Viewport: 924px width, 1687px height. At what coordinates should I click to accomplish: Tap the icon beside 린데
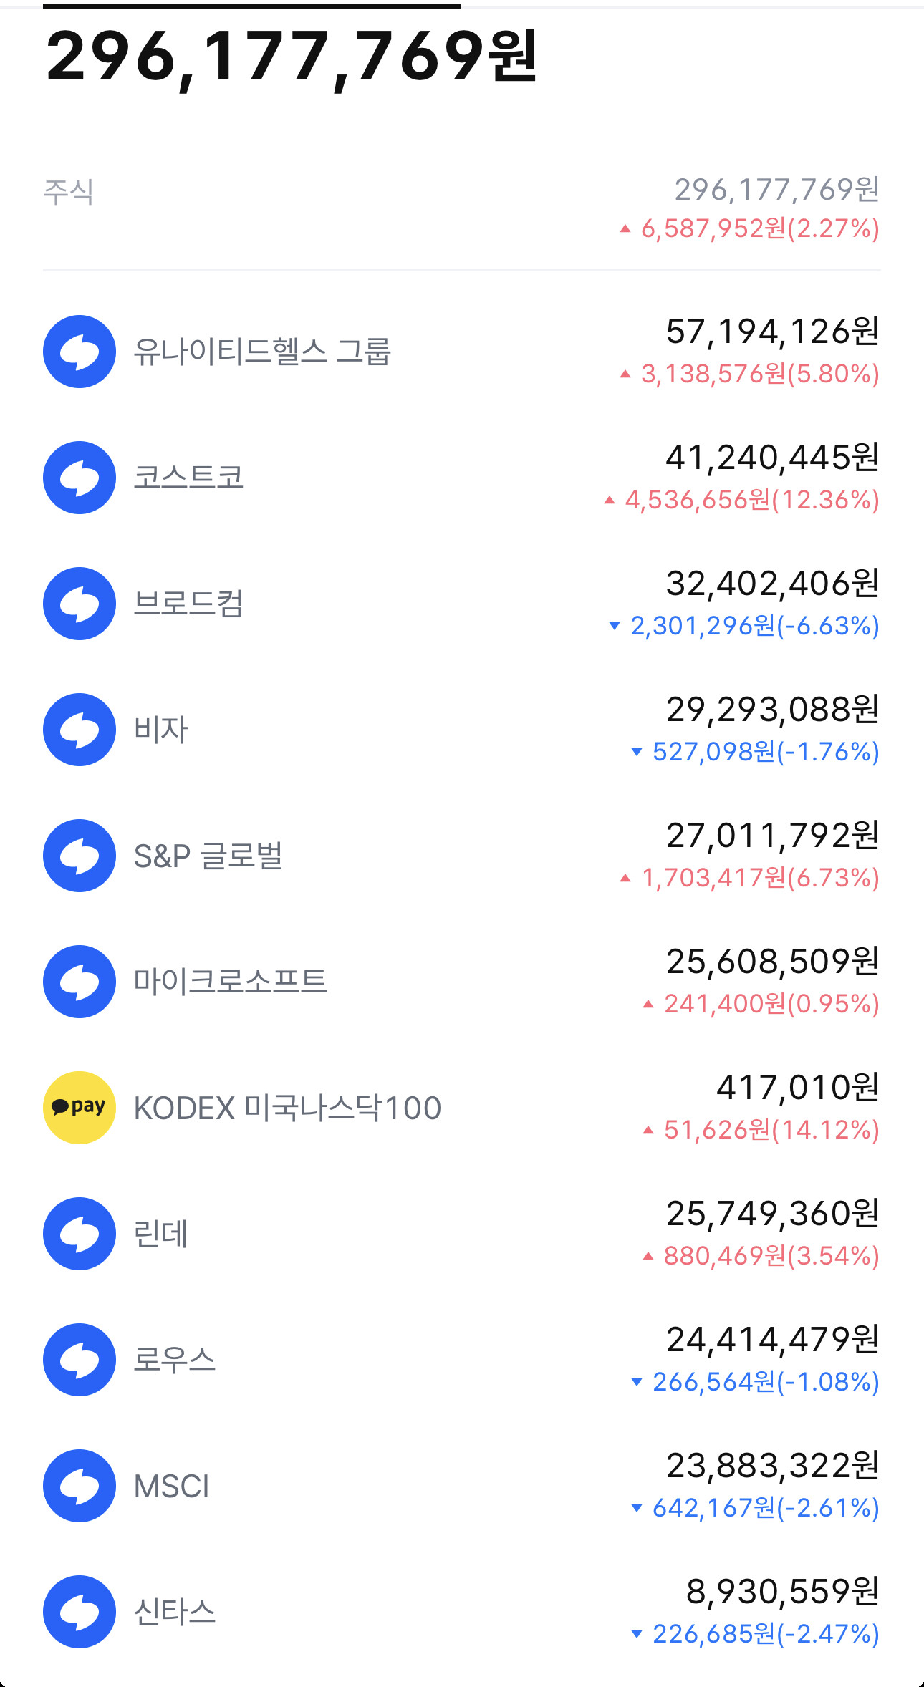tap(80, 1234)
